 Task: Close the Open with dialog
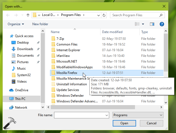coord(164,6)
